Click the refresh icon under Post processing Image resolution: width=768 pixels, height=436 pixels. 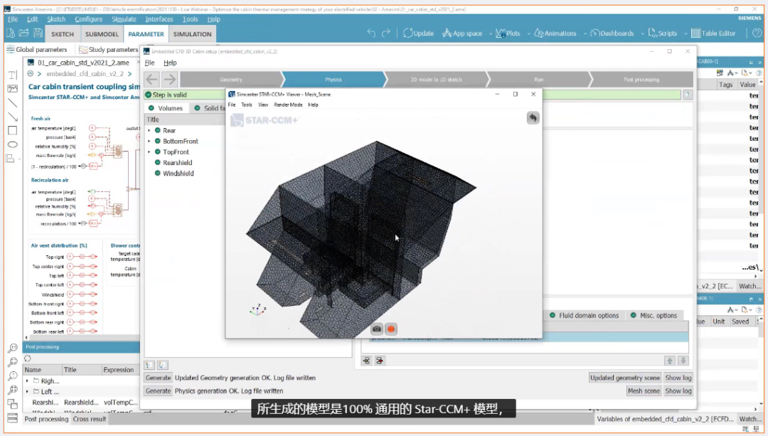28,358
